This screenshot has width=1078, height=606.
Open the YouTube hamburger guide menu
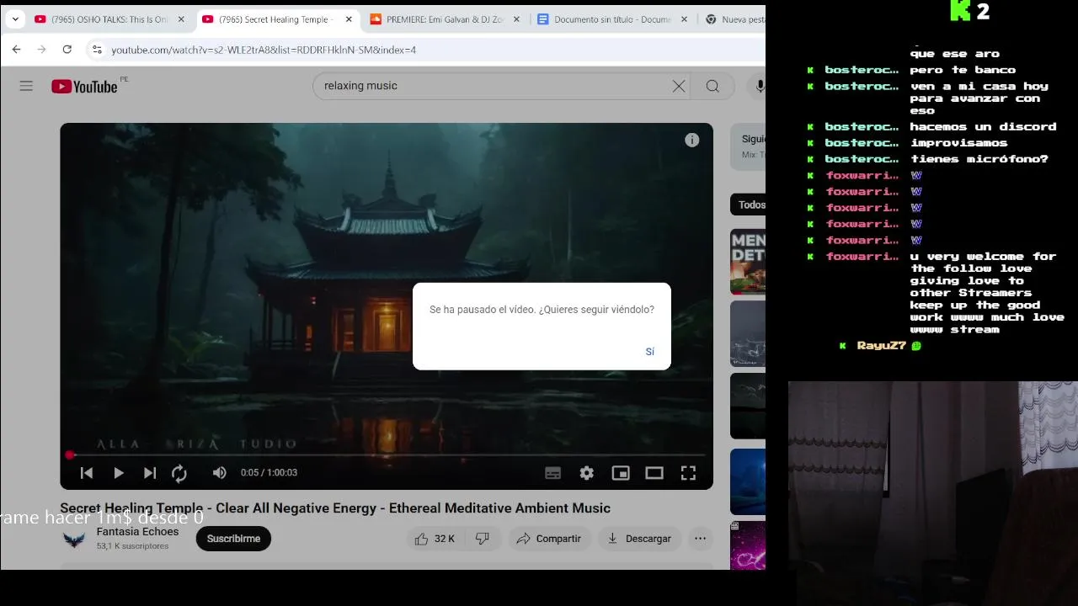(26, 86)
